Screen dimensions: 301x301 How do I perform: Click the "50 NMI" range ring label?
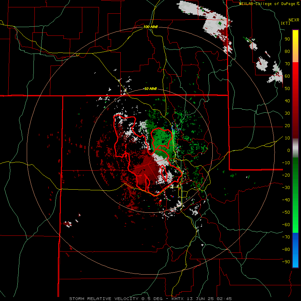click(150, 89)
